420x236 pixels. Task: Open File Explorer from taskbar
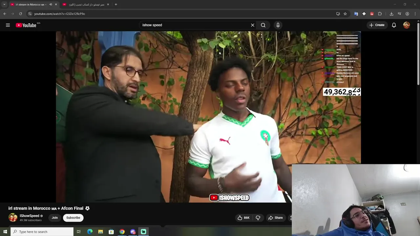point(100,232)
